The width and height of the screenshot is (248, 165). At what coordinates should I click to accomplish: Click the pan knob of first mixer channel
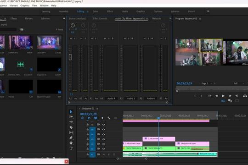73,25
